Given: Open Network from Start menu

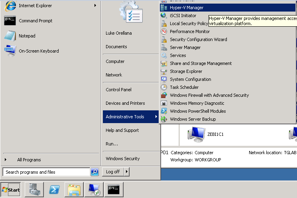Looking at the screenshot, I should coord(114,75).
